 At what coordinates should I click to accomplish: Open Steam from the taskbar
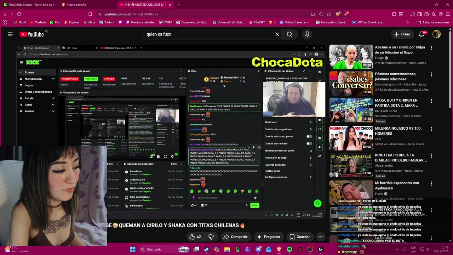tap(206, 249)
